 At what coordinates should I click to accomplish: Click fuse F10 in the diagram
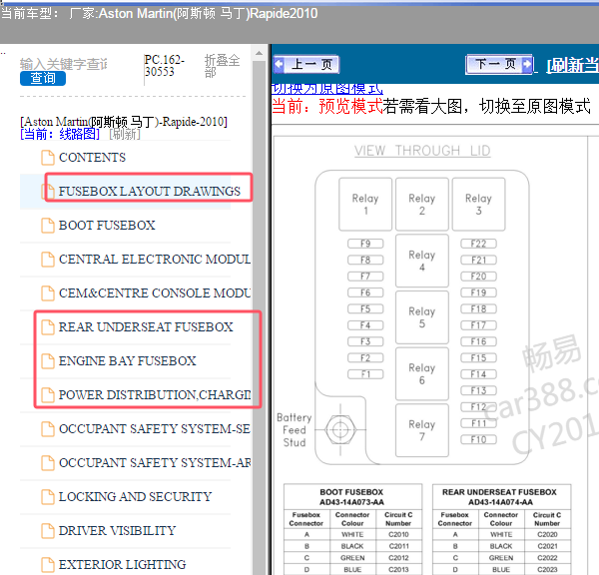(478, 440)
